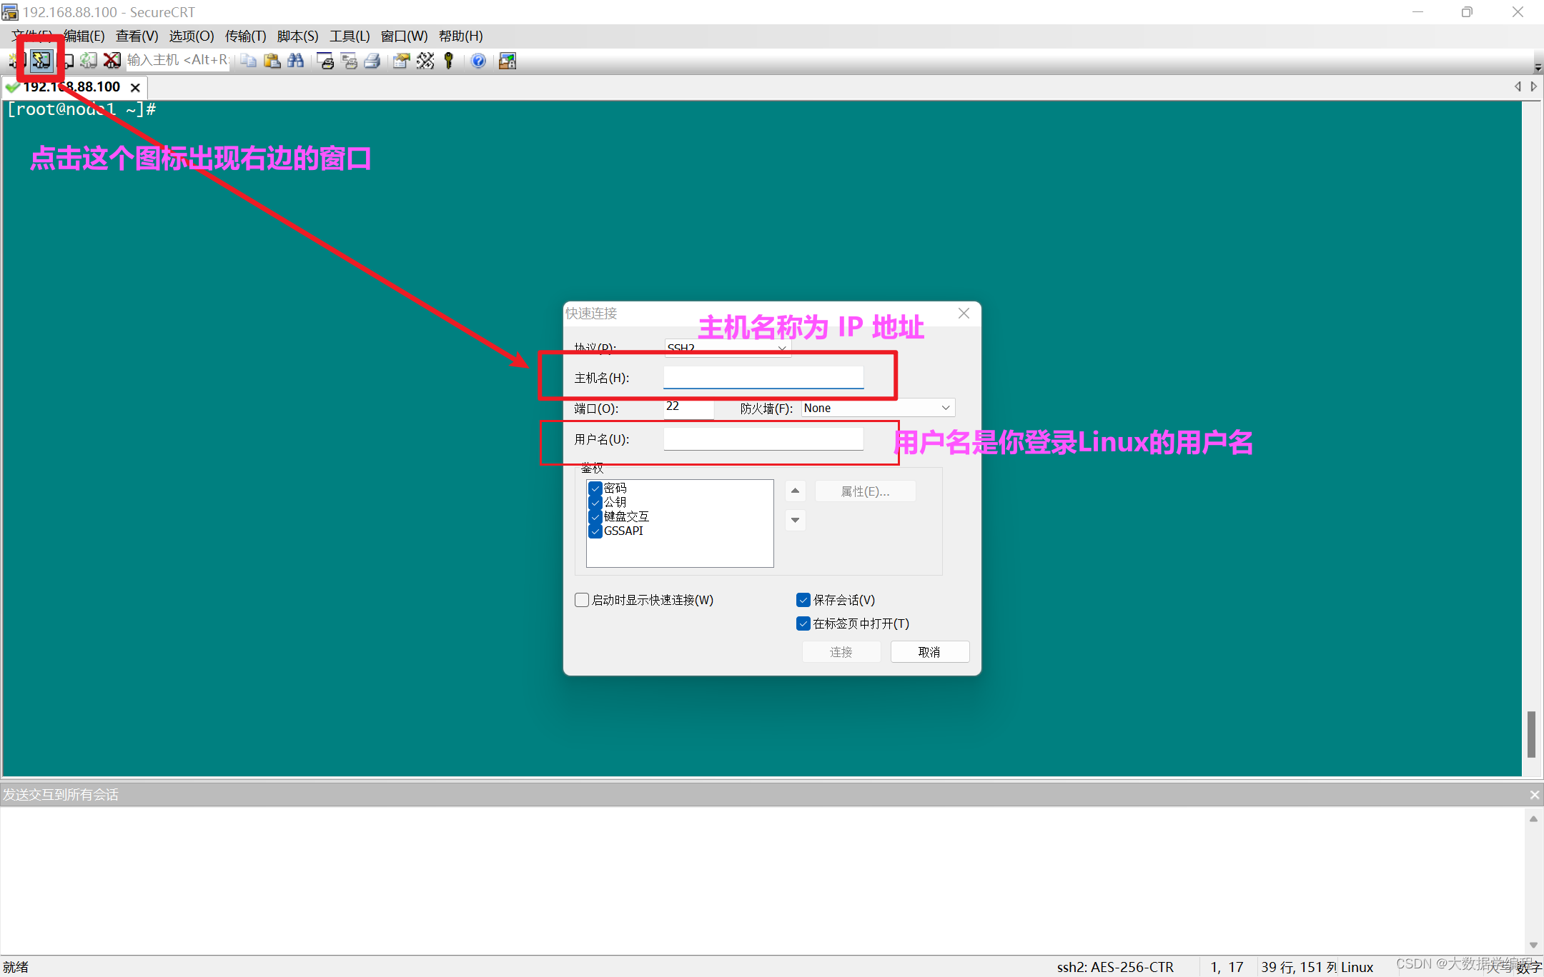Screen dimensions: 1544x977
Task: Click the Paste clipboard toolbar icon
Action: click(x=272, y=61)
